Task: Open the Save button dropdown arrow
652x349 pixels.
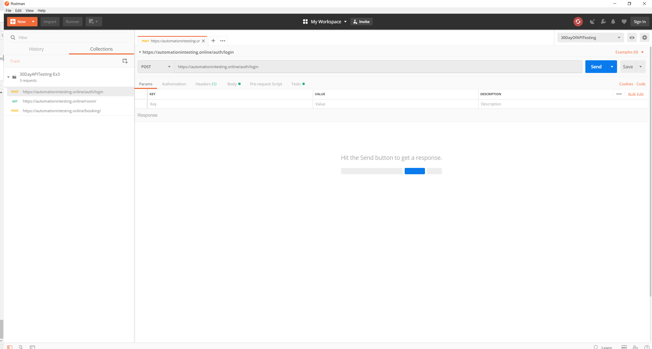Action: click(x=641, y=67)
